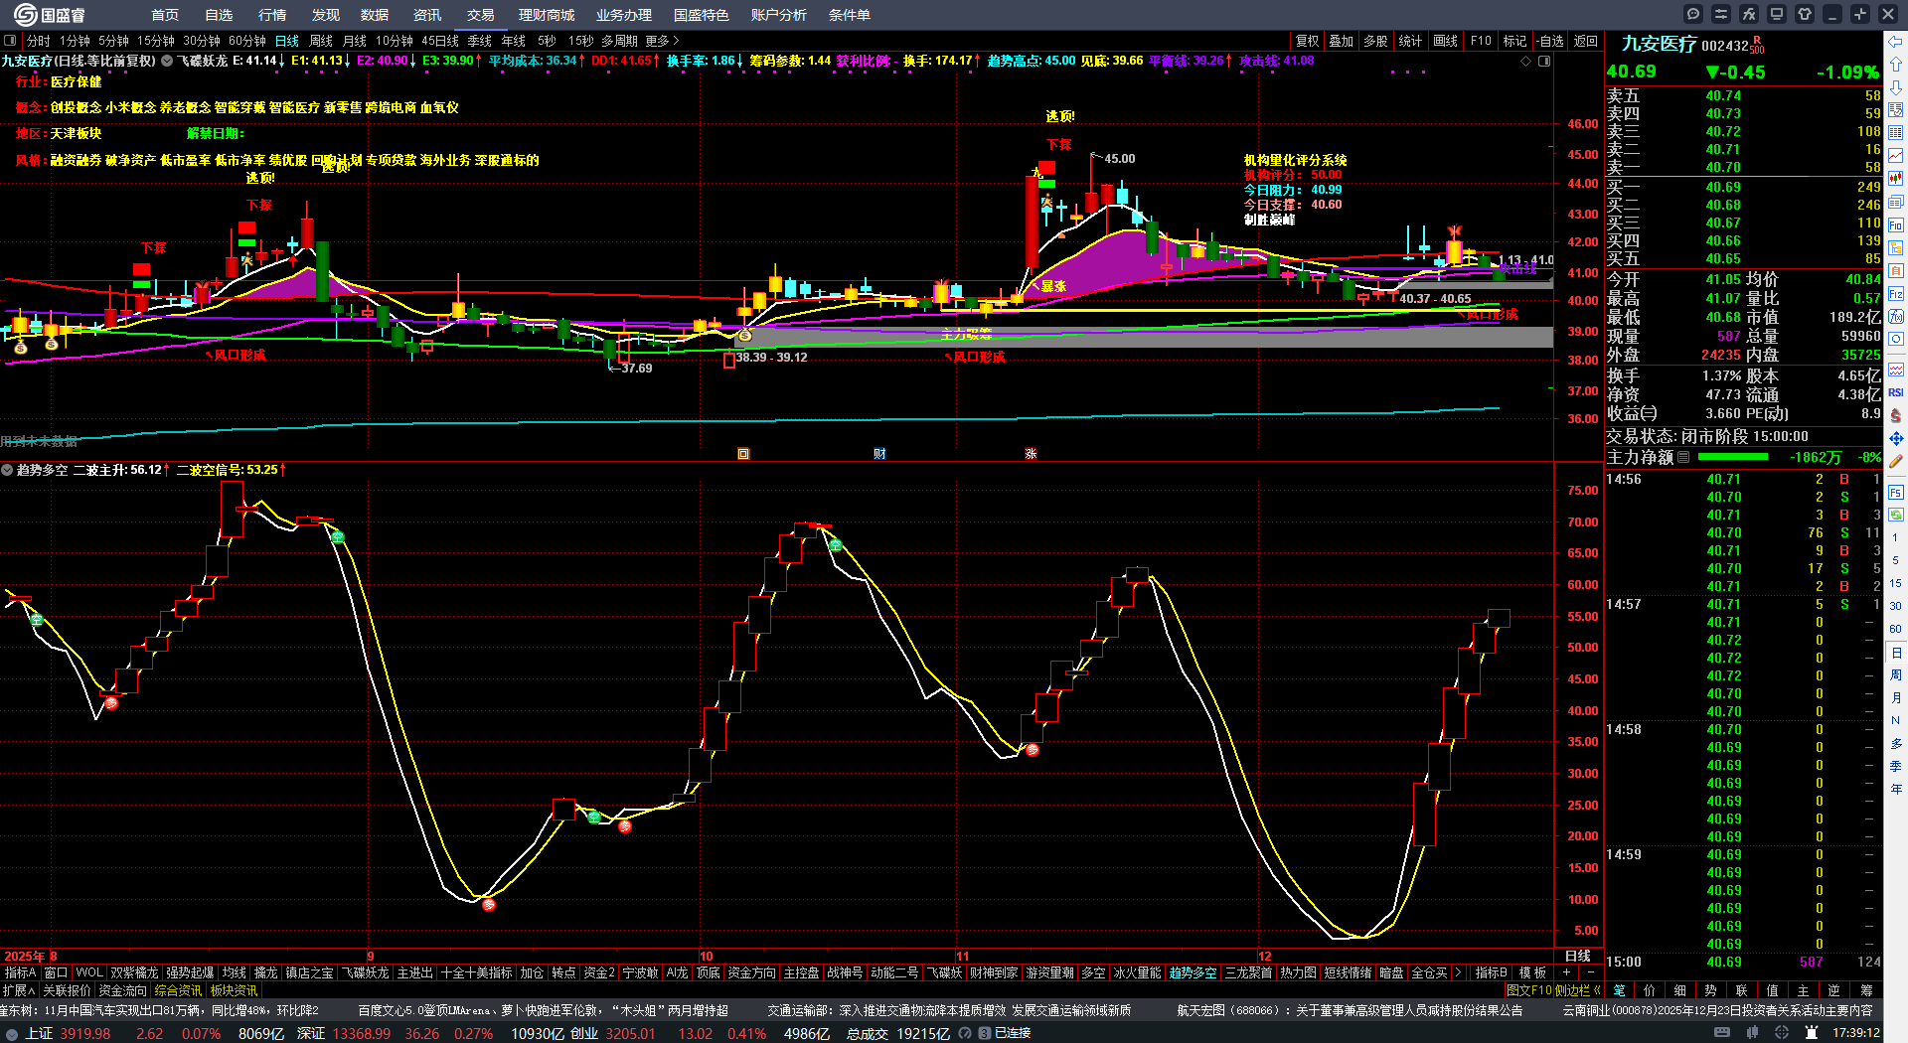Image resolution: width=1908 pixels, height=1043 pixels.
Task: Click the 复权 button above chart
Action: click(x=1307, y=41)
